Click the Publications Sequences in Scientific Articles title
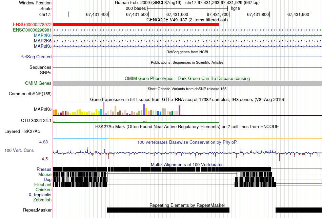 tap(187, 62)
